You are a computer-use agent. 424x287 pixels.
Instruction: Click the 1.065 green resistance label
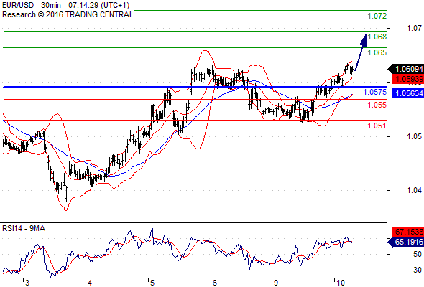(x=377, y=52)
